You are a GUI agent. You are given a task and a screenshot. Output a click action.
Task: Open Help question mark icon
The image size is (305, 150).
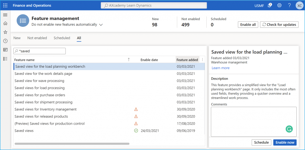pos(289,5)
